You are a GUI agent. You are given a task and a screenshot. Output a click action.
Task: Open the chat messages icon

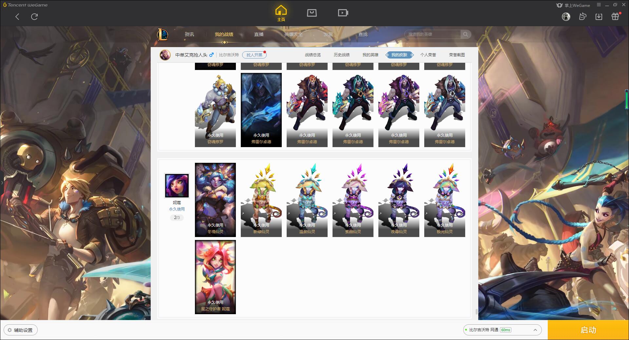582,17
